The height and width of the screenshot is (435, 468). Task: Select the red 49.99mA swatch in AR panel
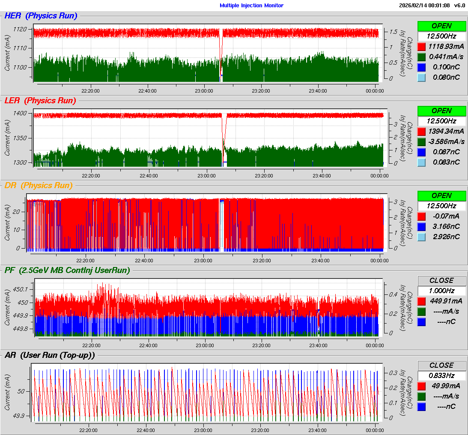421,386
